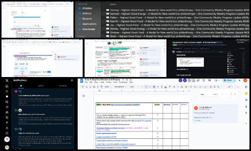Open Google Keep in Docs side panel

246,93
